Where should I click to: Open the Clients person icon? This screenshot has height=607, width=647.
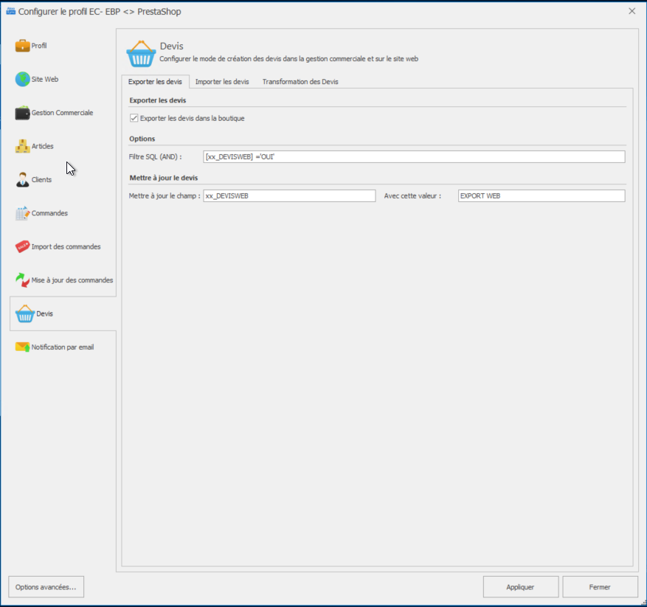tap(22, 180)
